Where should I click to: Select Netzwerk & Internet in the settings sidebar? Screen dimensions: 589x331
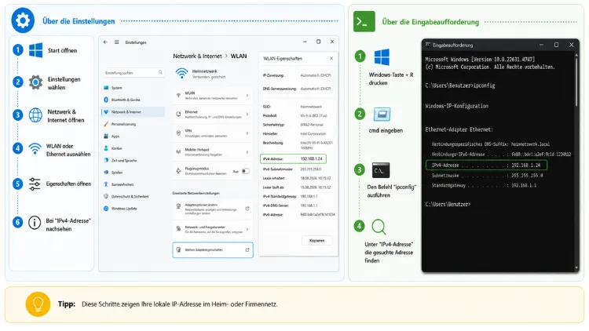click(134, 112)
